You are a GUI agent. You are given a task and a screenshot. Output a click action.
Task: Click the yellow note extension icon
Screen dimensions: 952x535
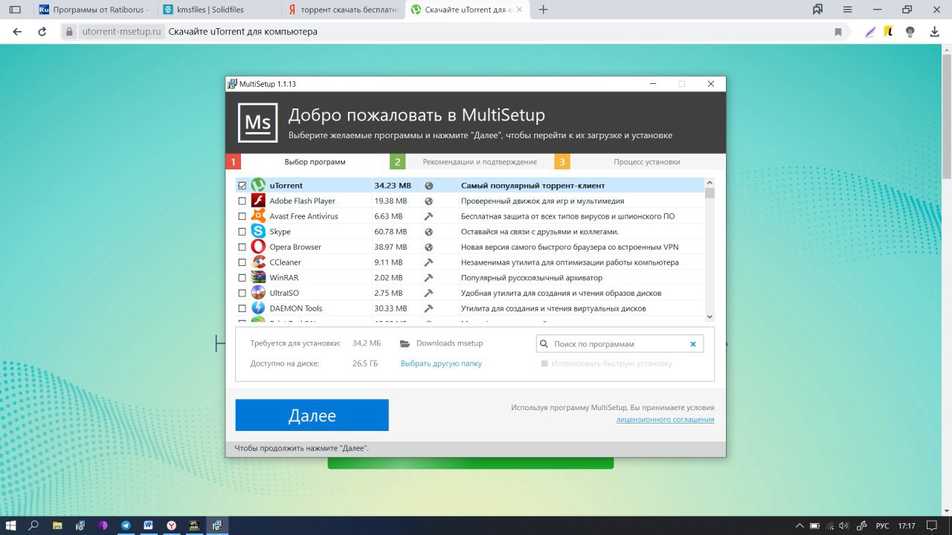[888, 32]
